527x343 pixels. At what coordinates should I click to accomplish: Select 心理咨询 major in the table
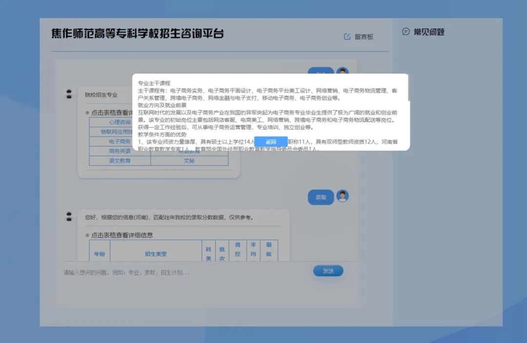tap(120, 122)
